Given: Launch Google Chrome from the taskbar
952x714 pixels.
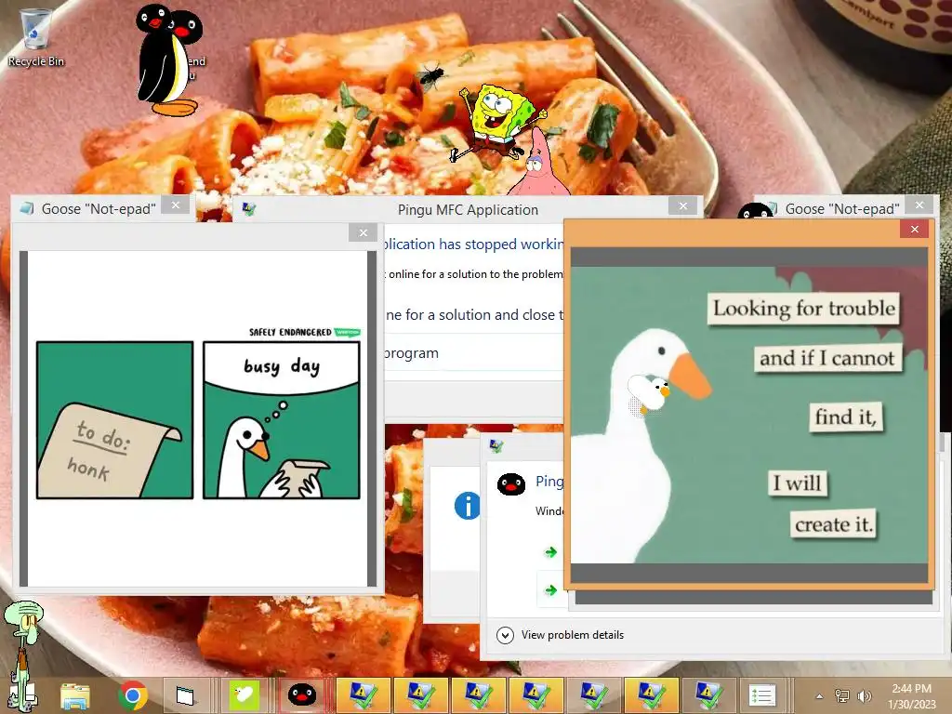Looking at the screenshot, I should 132,694.
